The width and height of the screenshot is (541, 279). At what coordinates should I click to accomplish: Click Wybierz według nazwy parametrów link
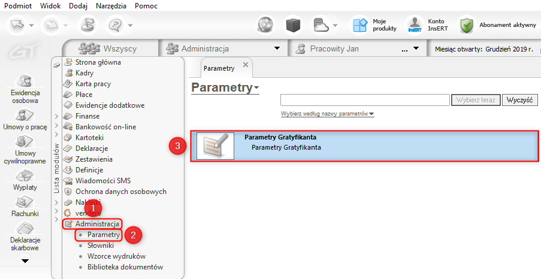pyautogui.click(x=327, y=114)
